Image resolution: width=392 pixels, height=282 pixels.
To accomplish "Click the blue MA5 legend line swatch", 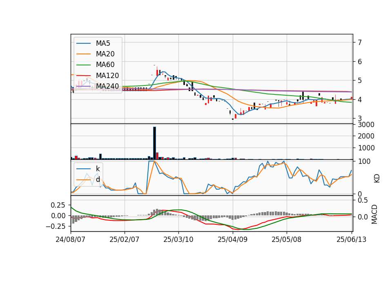I will [x=83, y=44].
